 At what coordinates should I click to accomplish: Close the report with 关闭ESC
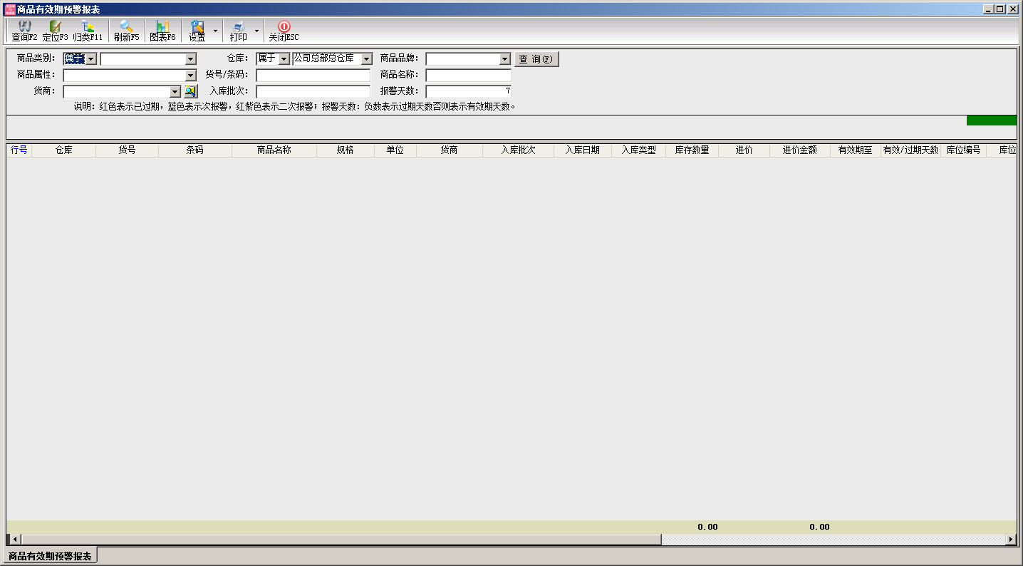[284, 31]
